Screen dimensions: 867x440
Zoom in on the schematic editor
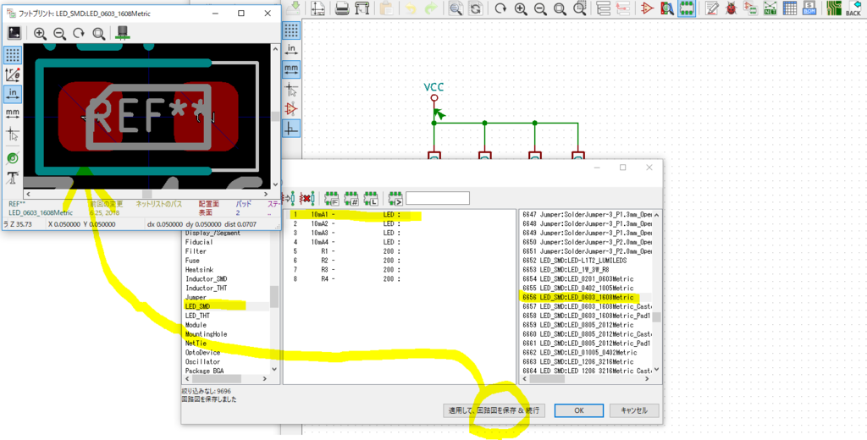pyautogui.click(x=521, y=8)
